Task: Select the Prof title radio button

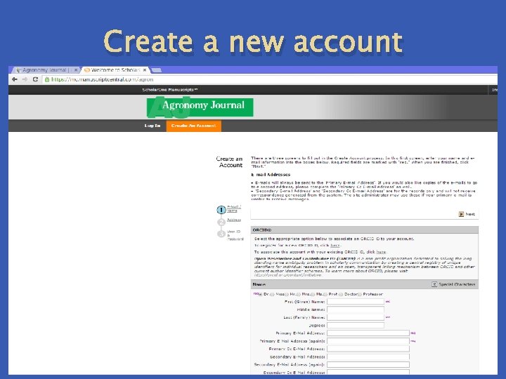Action: coord(325,294)
